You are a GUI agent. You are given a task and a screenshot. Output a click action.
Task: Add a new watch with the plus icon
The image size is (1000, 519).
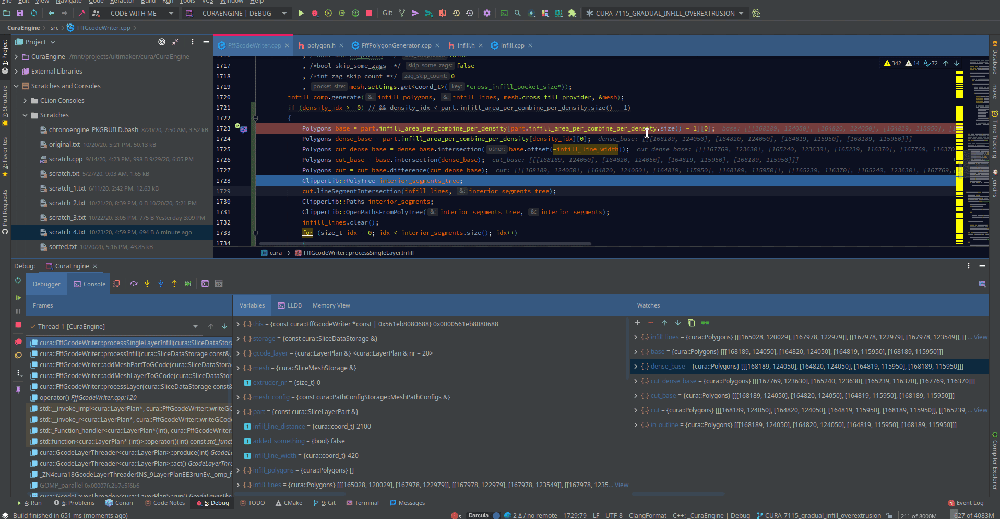[637, 323]
